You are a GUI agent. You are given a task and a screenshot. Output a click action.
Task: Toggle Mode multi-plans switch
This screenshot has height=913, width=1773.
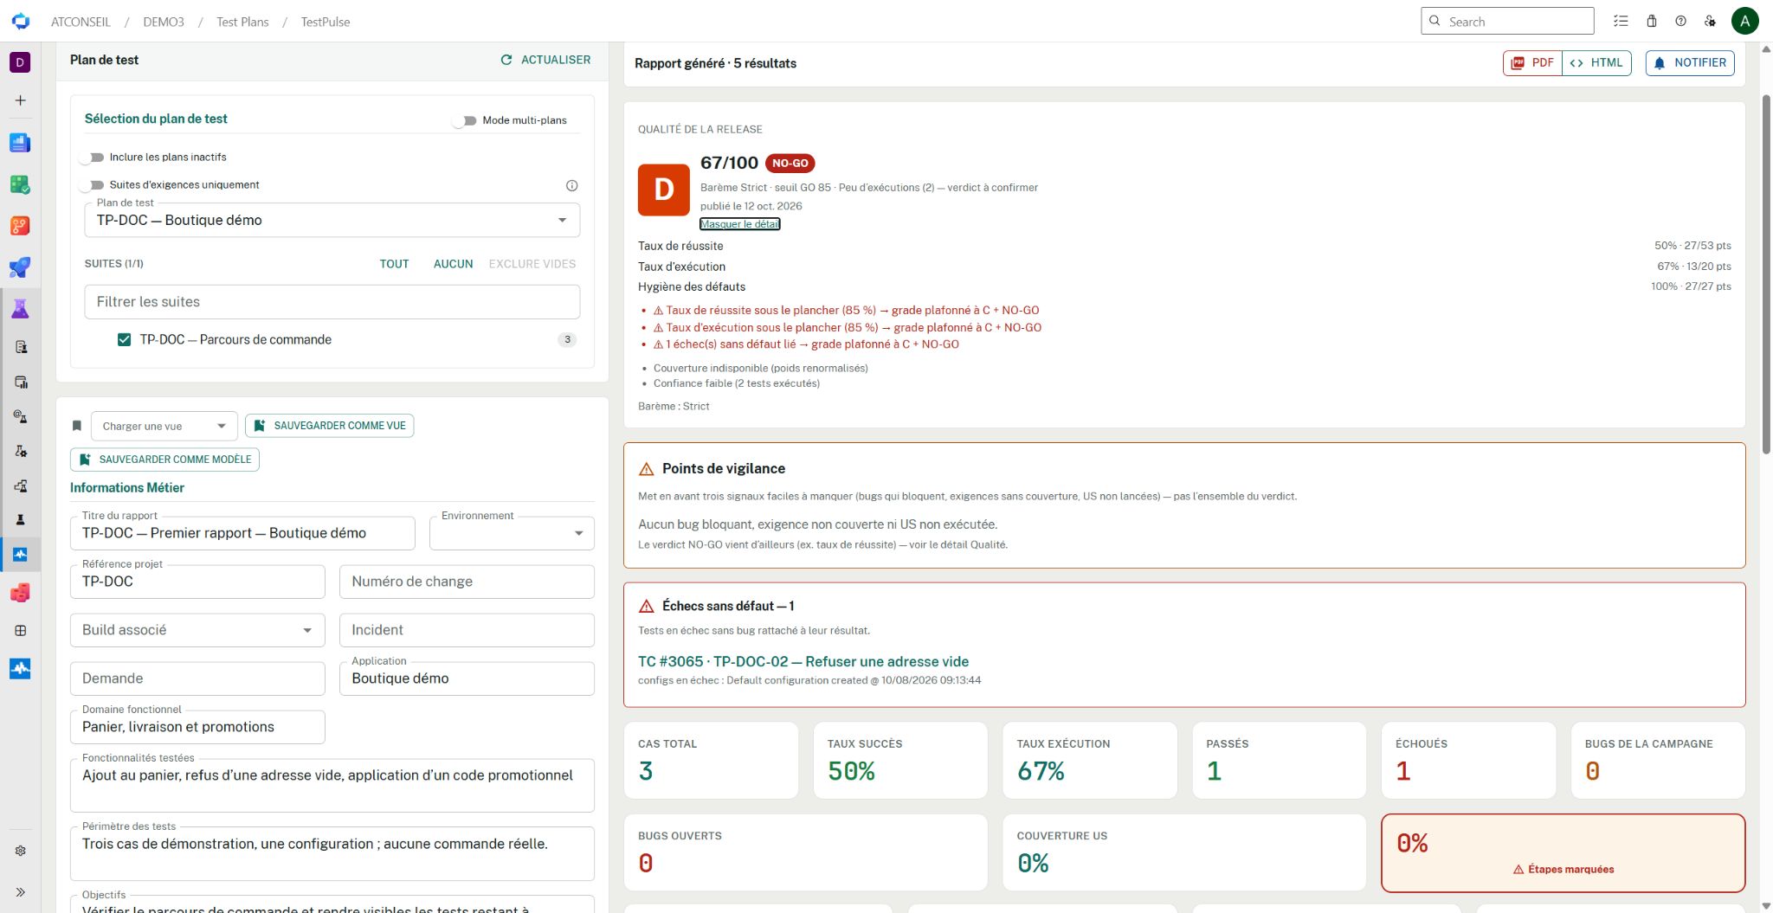pyautogui.click(x=465, y=120)
